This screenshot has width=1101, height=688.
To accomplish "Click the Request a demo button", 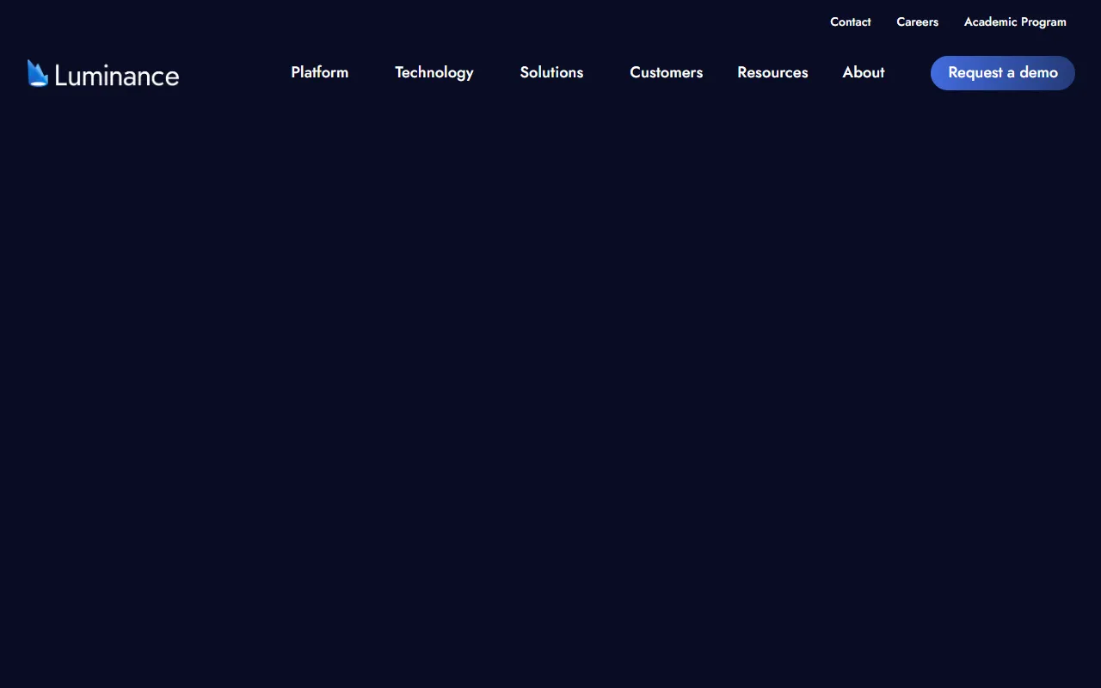I will click(1002, 73).
